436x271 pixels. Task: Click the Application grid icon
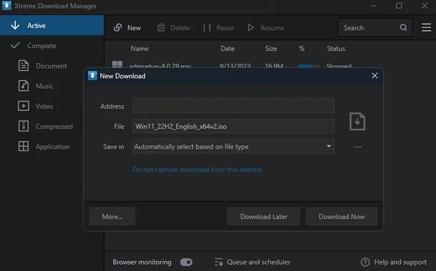[23, 146]
